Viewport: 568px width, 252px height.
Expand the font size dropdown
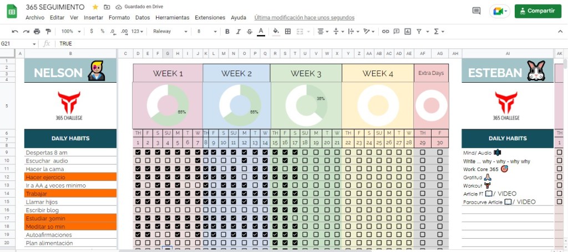206,31
